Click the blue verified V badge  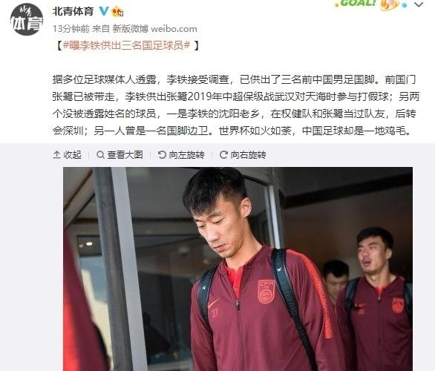[x=103, y=11]
